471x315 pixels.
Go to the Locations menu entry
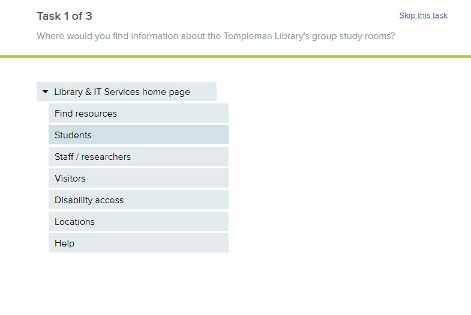[x=138, y=222]
